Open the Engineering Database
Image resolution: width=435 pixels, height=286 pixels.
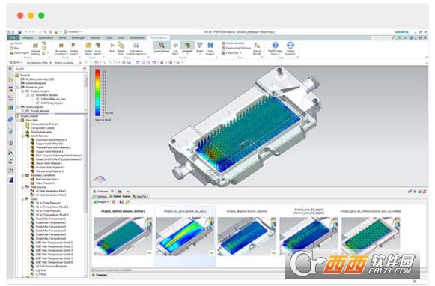pos(237,48)
